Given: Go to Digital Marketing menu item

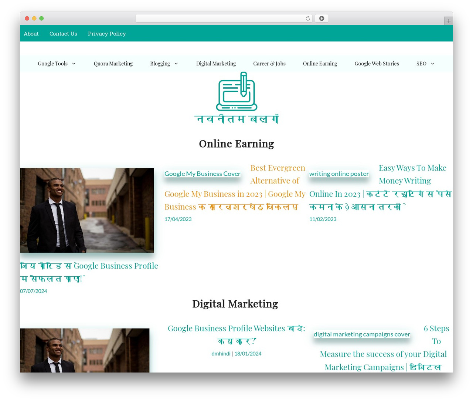Looking at the screenshot, I should 216,64.
